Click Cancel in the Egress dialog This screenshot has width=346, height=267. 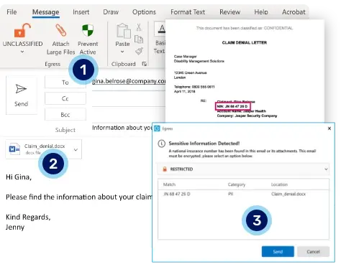click(x=313, y=252)
